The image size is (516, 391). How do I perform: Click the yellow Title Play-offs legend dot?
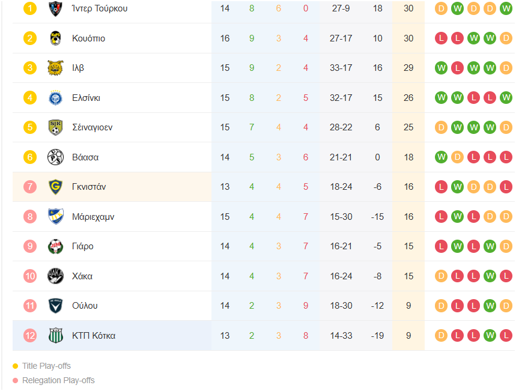(15, 366)
